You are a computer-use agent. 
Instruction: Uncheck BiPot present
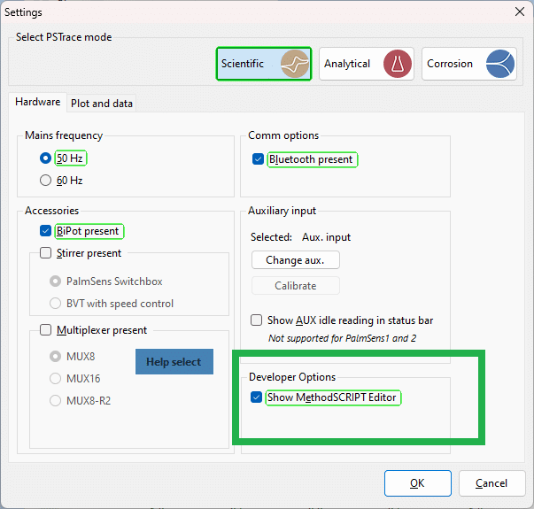45,231
